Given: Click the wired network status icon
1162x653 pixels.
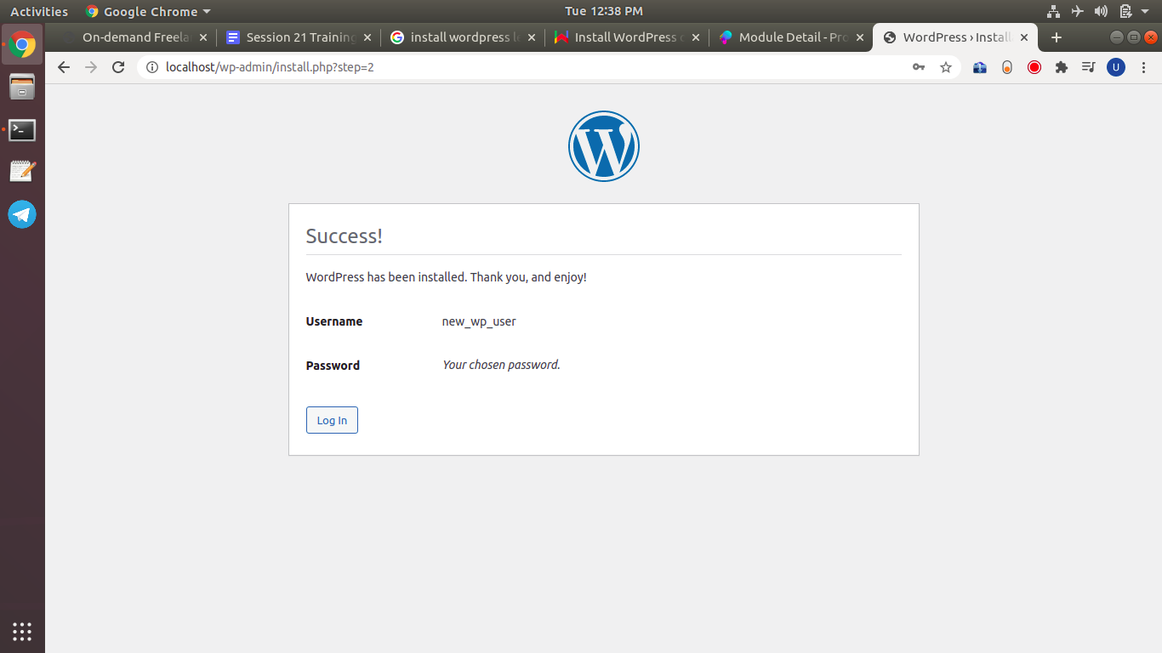Looking at the screenshot, I should coord(1053,11).
